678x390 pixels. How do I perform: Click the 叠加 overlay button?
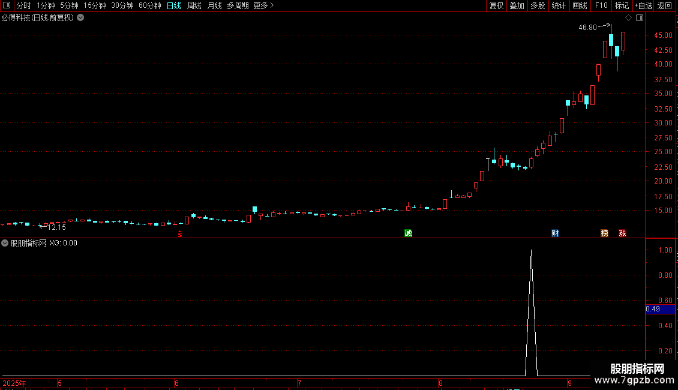click(x=517, y=5)
